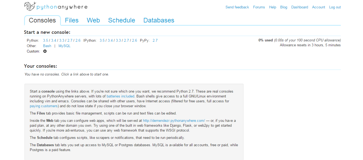
Task: Open Account settings
Action: [x=319, y=7]
